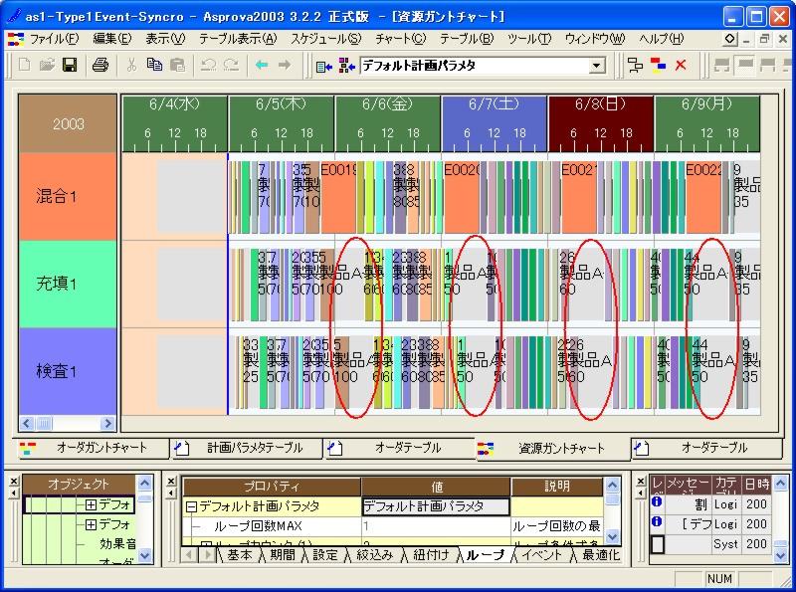Open the チャート(C) menu

click(x=401, y=39)
